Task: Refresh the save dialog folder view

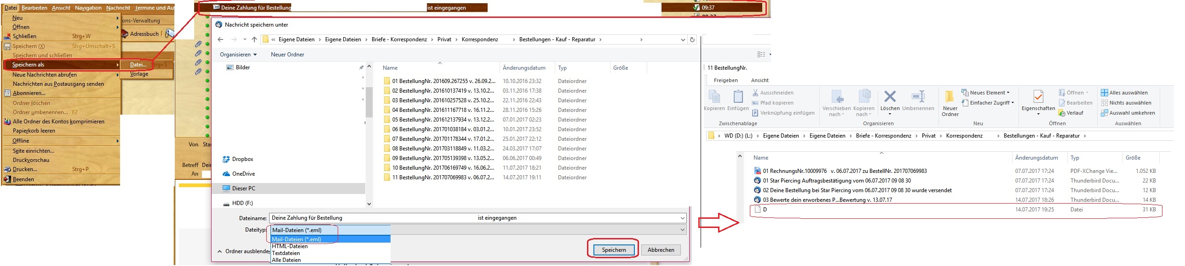Action: pos(692,39)
